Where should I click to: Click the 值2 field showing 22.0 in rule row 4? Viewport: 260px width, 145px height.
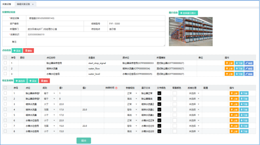(x=92, y=110)
